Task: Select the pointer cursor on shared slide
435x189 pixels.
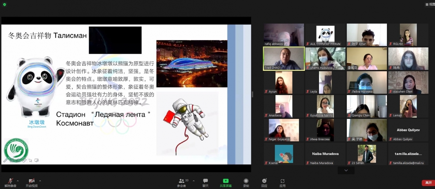Action: 30,160
